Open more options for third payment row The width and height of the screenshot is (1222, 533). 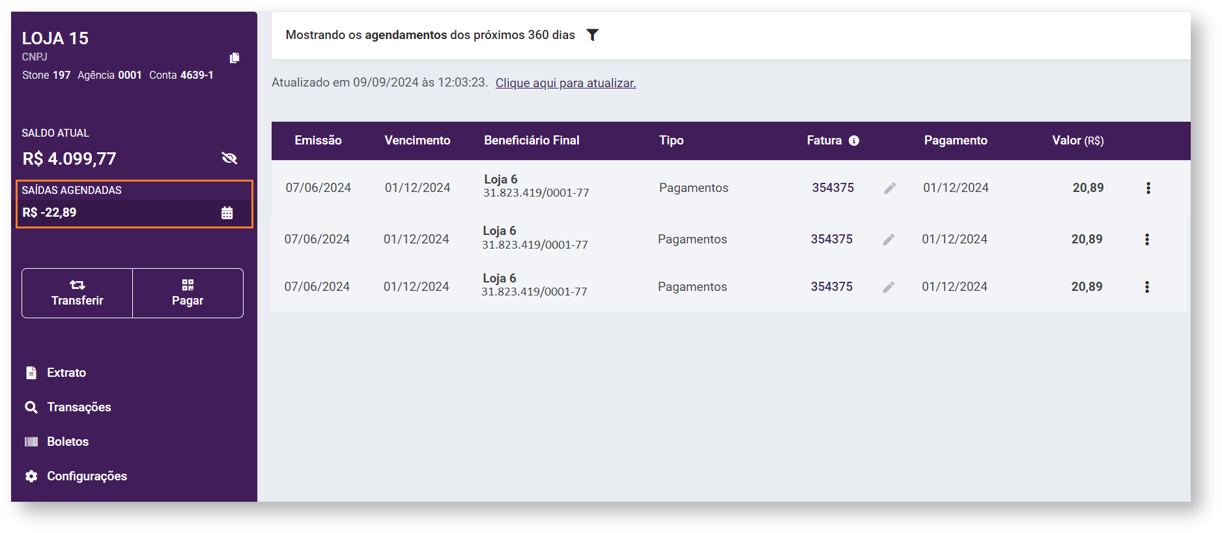click(1146, 287)
